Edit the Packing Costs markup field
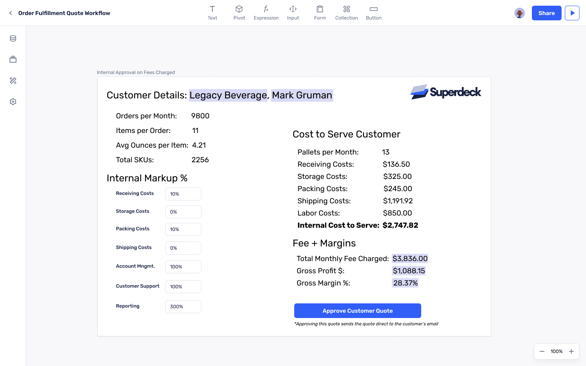The height and width of the screenshot is (366, 586). pos(183,229)
